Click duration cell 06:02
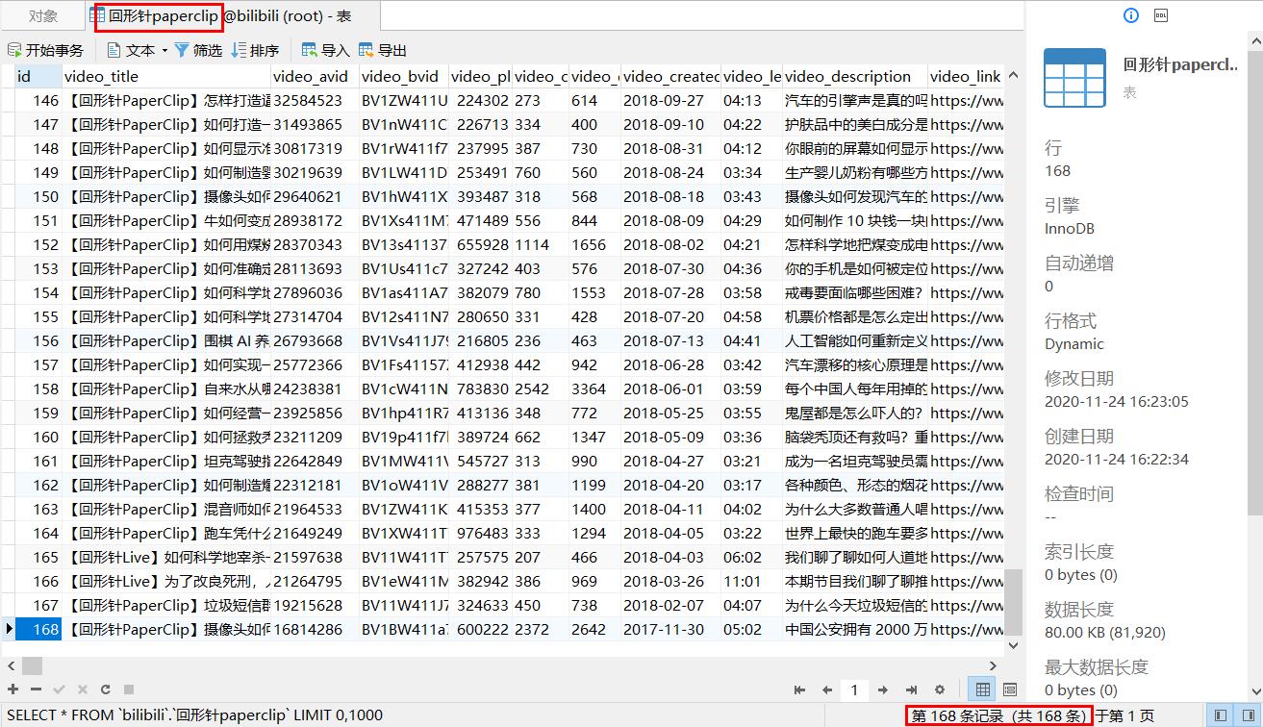The height and width of the screenshot is (727, 1263). pos(751,557)
